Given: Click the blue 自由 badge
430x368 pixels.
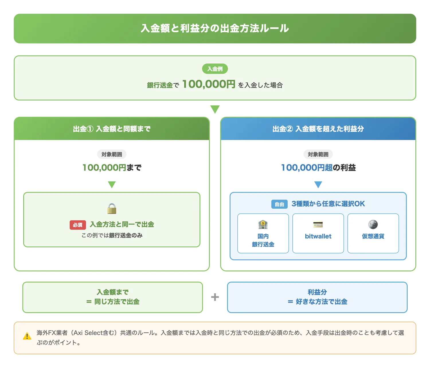Looking at the screenshot, I should tap(279, 204).
